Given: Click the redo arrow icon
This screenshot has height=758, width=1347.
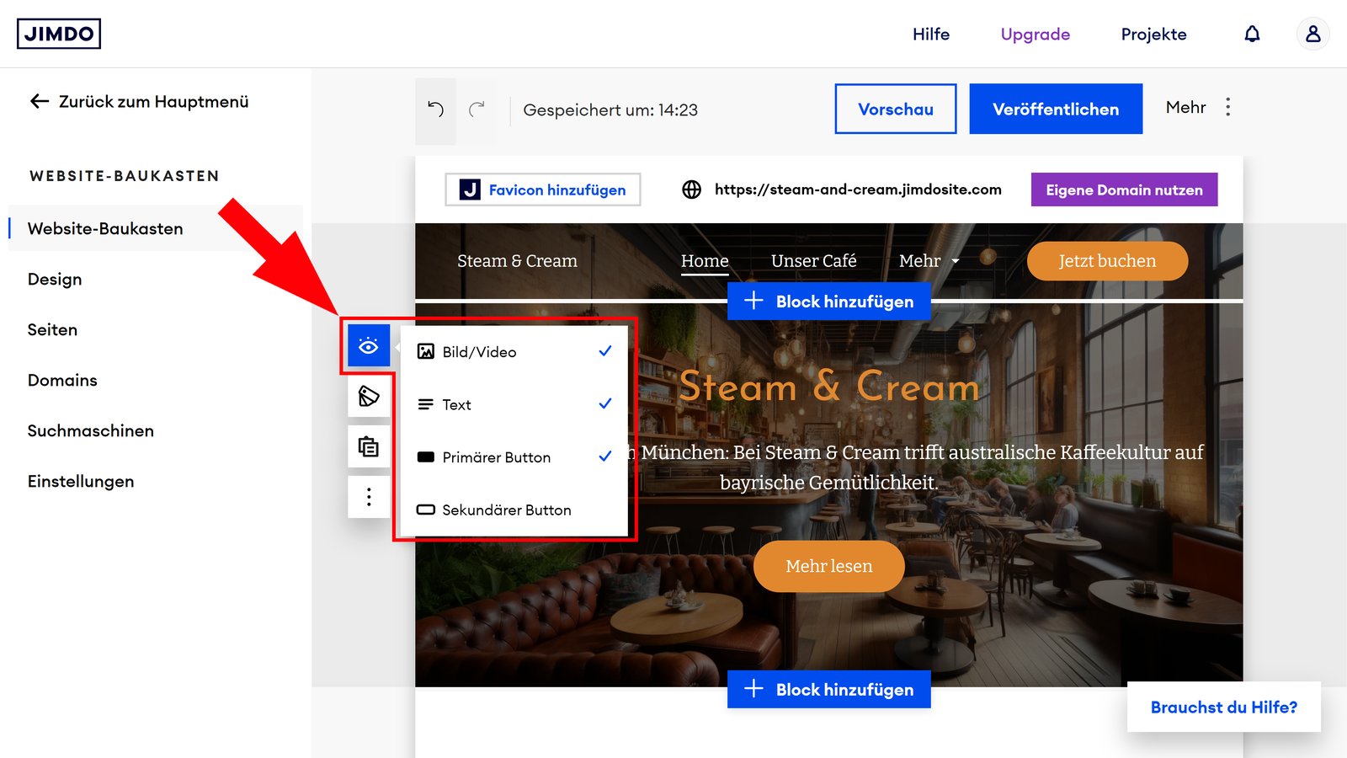Looking at the screenshot, I should [477, 109].
